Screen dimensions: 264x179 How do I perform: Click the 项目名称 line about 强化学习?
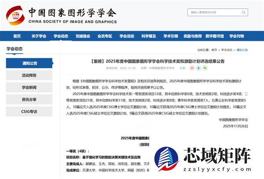point(103,157)
